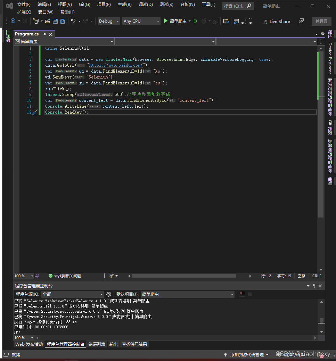
Task: Open the Debug configuration dropdown
Action: (x=109, y=21)
